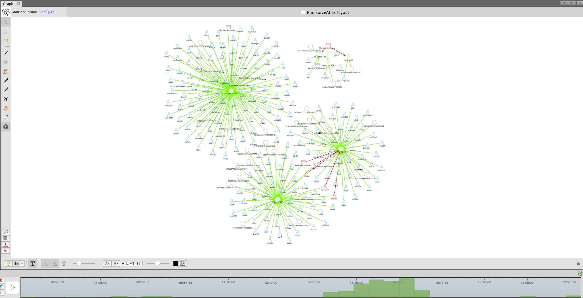This screenshot has height=298, width=583.
Task: Choose the node sizer diamond tool
Action: pyautogui.click(x=6, y=62)
